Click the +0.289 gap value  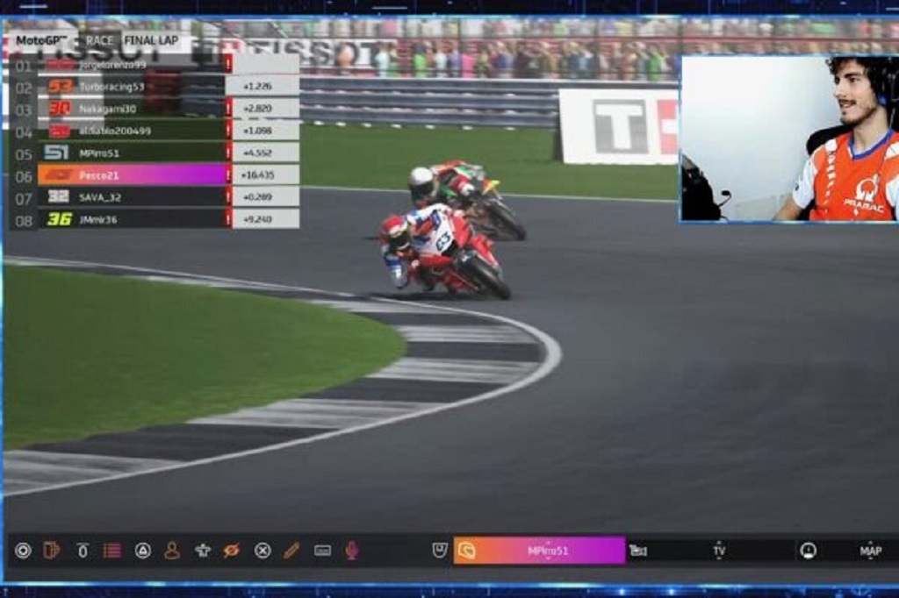(257, 197)
